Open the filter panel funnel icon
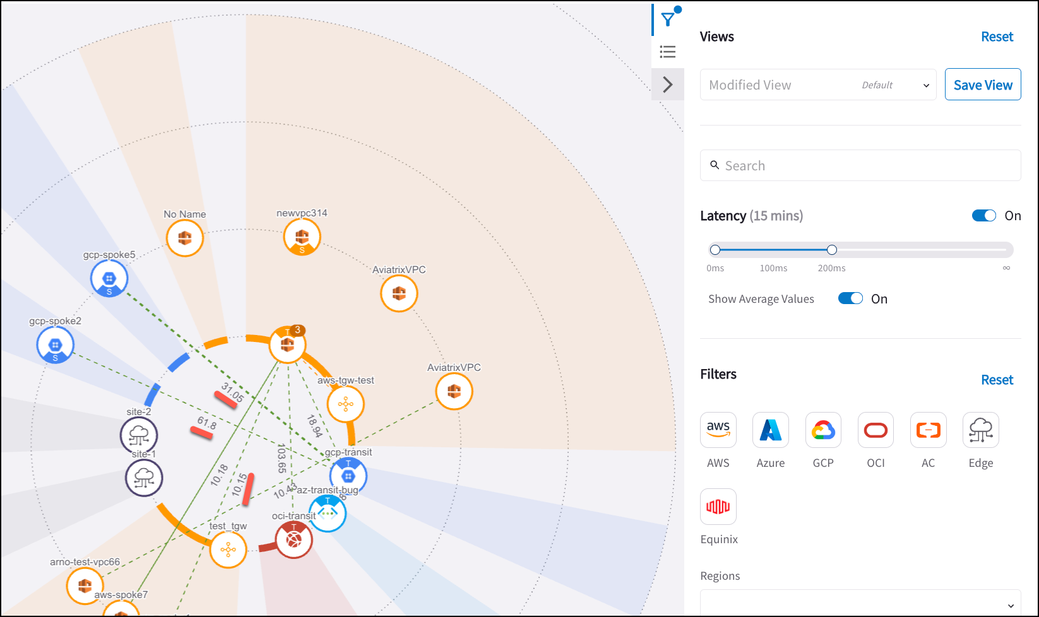 point(668,20)
